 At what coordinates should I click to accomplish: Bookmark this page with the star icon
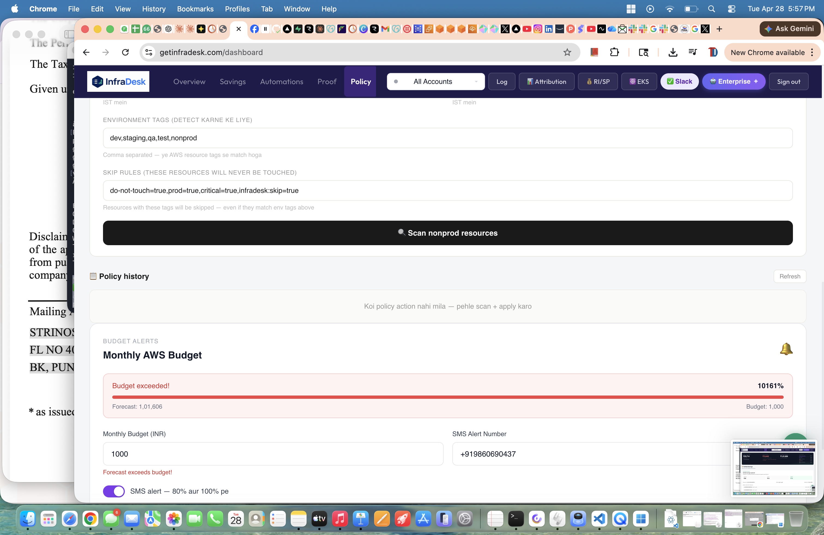[x=567, y=52]
